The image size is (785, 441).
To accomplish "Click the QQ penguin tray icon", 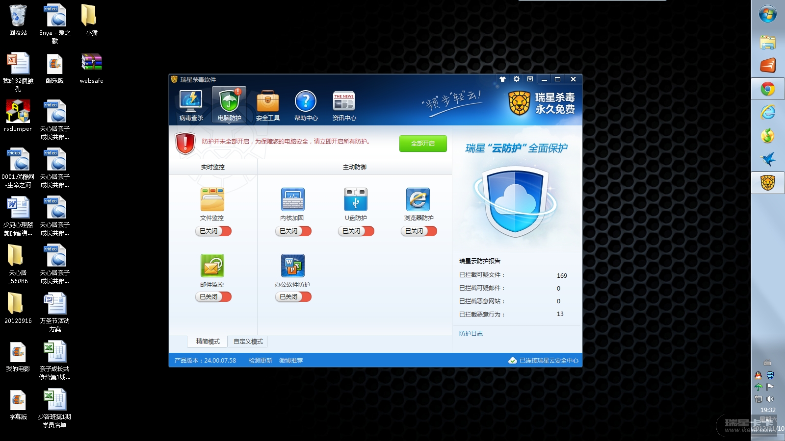I will tap(758, 375).
